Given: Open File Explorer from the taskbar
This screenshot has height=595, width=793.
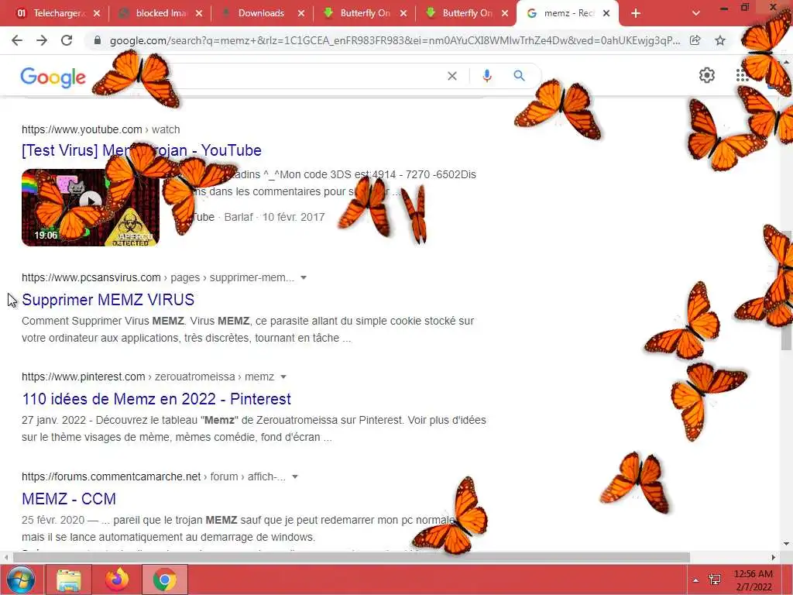Looking at the screenshot, I should point(69,580).
